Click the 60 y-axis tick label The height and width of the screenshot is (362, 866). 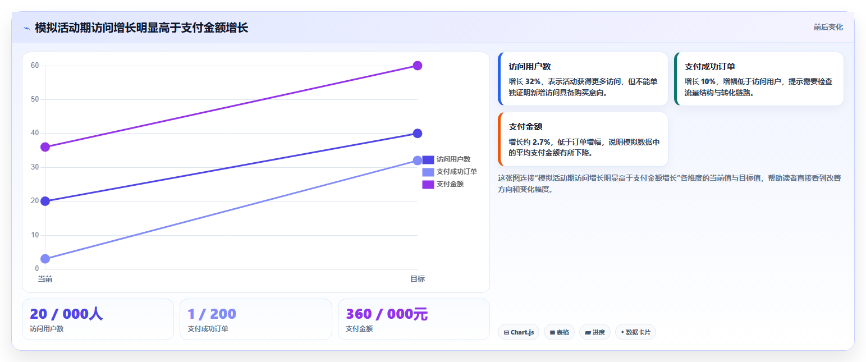pyautogui.click(x=35, y=66)
